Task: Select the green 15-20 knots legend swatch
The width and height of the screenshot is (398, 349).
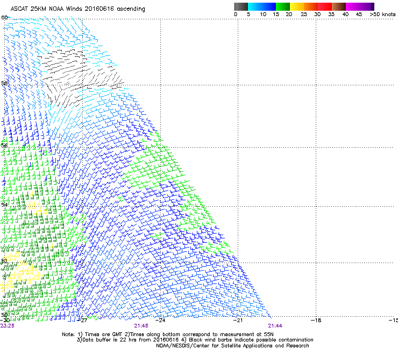Action: coord(283,6)
